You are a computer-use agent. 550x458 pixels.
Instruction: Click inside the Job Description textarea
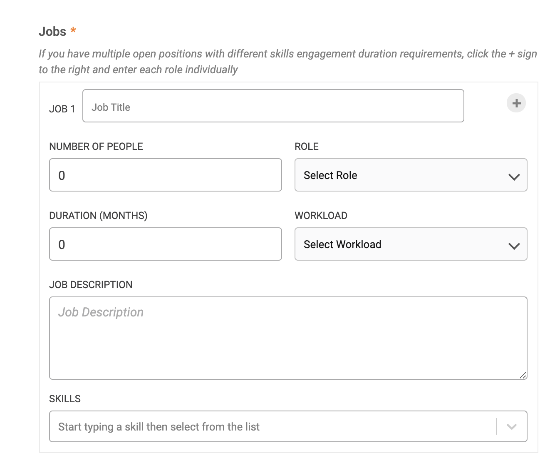click(x=288, y=338)
